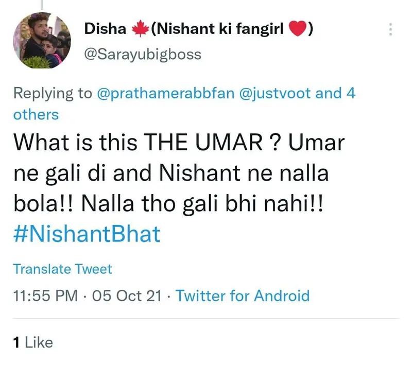
Task: Click the red heart emoji in the name
Action: click(297, 30)
